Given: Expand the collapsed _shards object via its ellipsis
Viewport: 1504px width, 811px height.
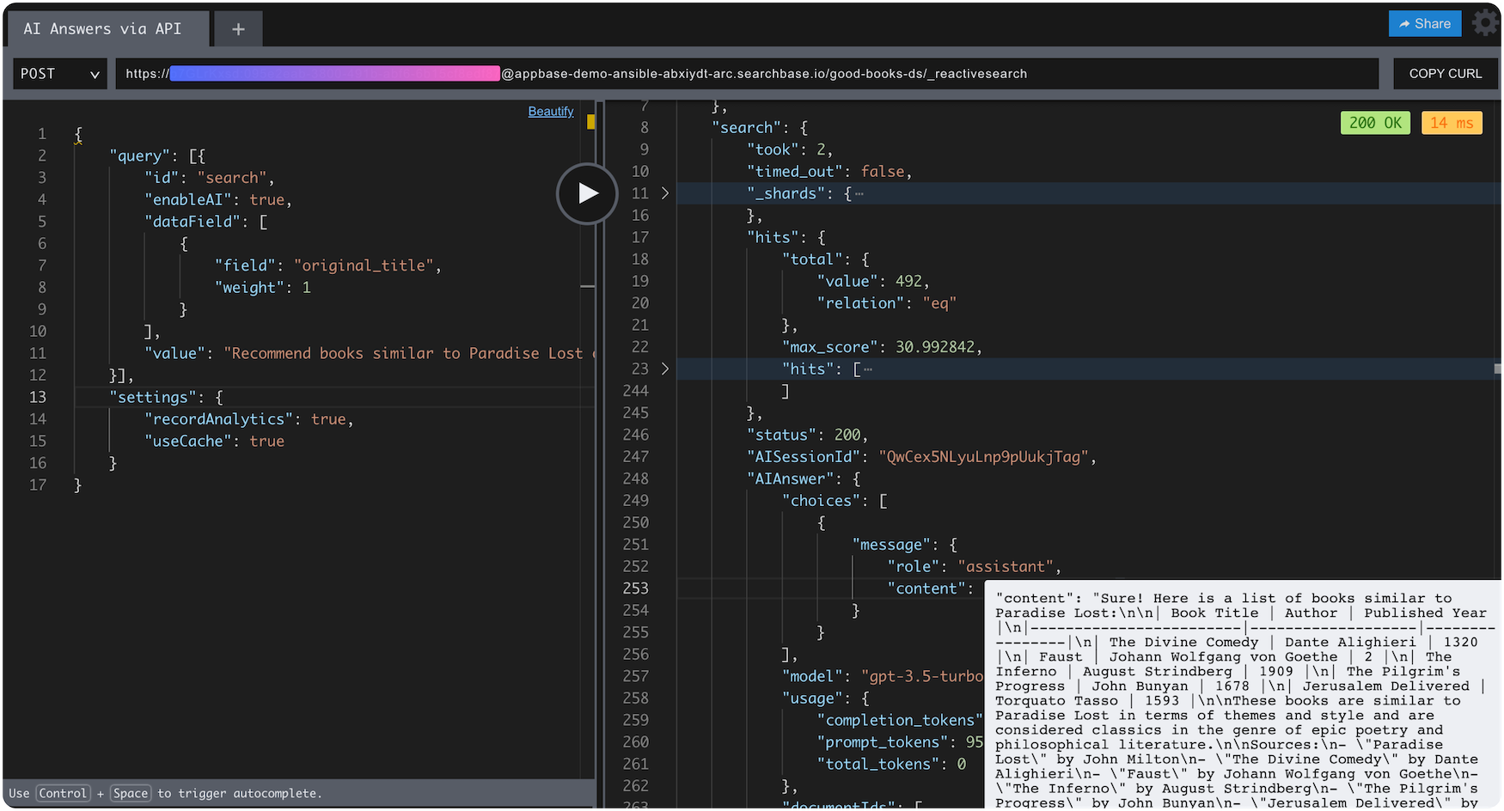Looking at the screenshot, I should (859, 193).
